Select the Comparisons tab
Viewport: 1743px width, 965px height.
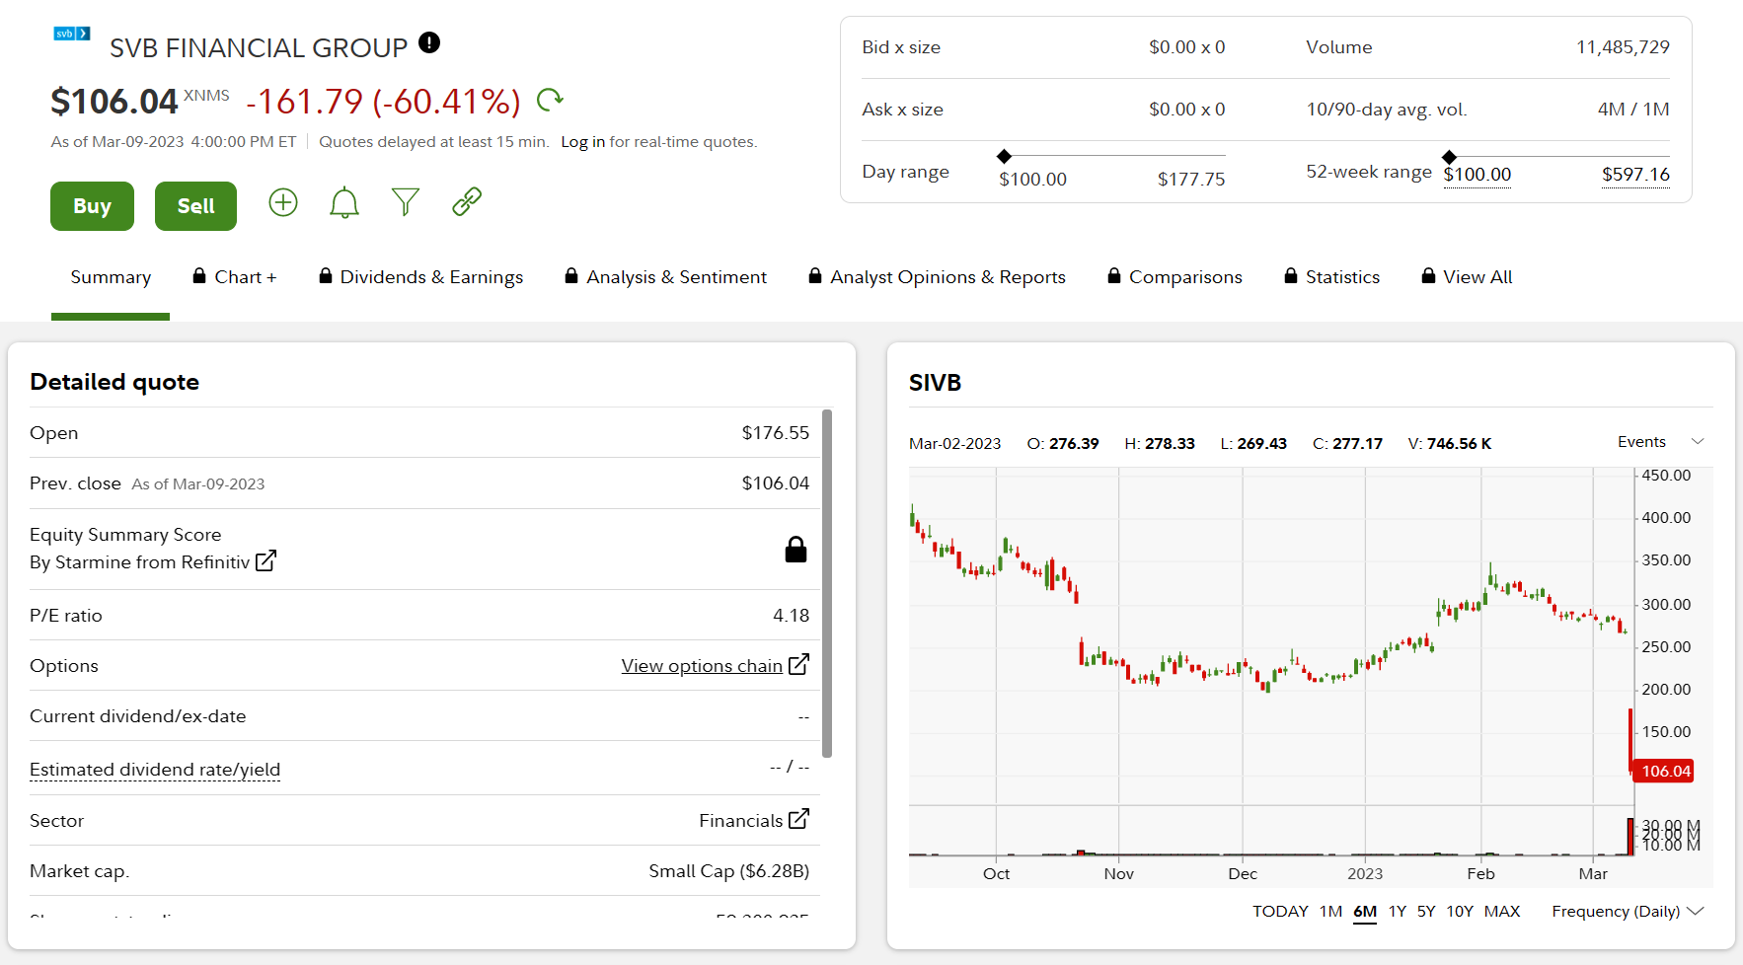[1175, 277]
